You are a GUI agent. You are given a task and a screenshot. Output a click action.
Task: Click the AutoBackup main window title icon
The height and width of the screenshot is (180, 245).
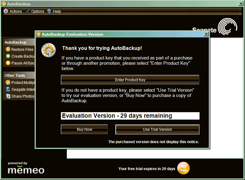[x=4, y=4]
